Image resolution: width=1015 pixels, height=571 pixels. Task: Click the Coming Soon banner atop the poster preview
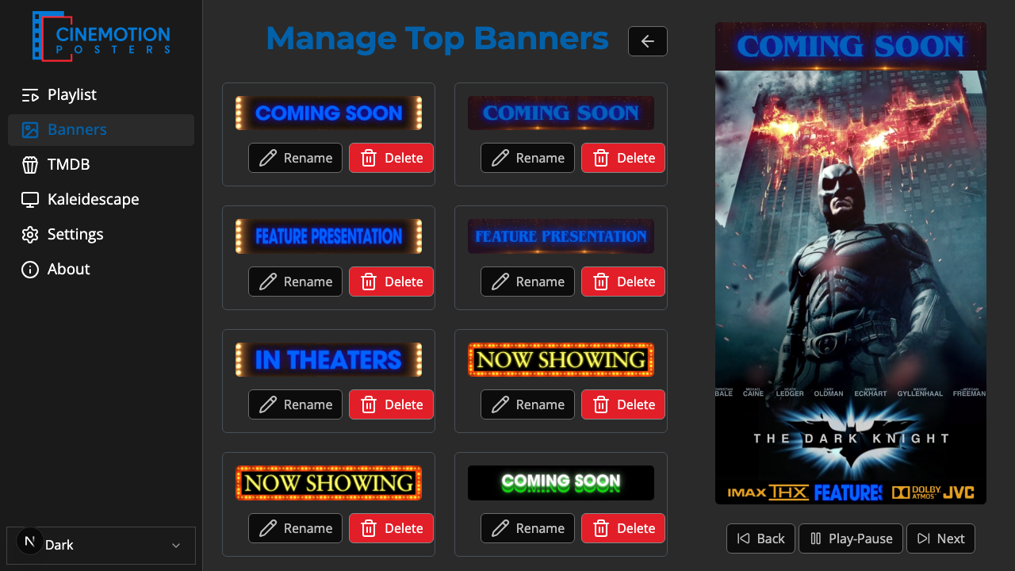pos(851,47)
